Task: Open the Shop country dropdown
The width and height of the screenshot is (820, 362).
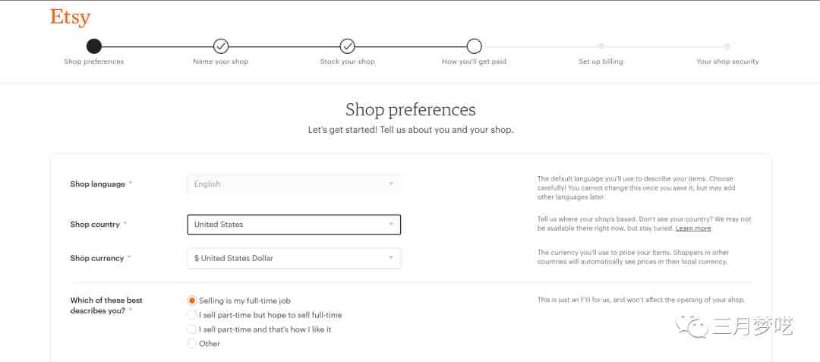Action: (294, 225)
